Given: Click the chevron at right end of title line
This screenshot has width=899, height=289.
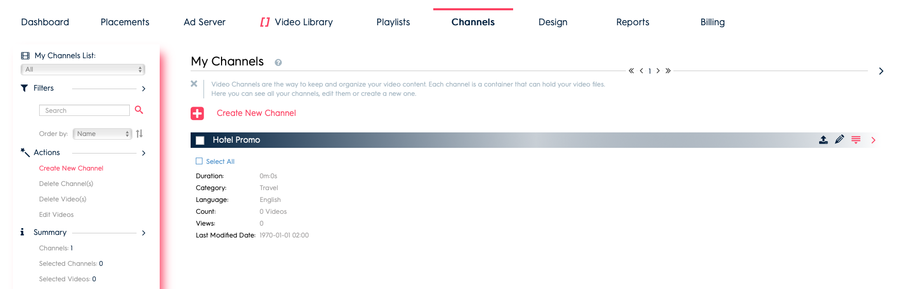Looking at the screenshot, I should coord(881,71).
